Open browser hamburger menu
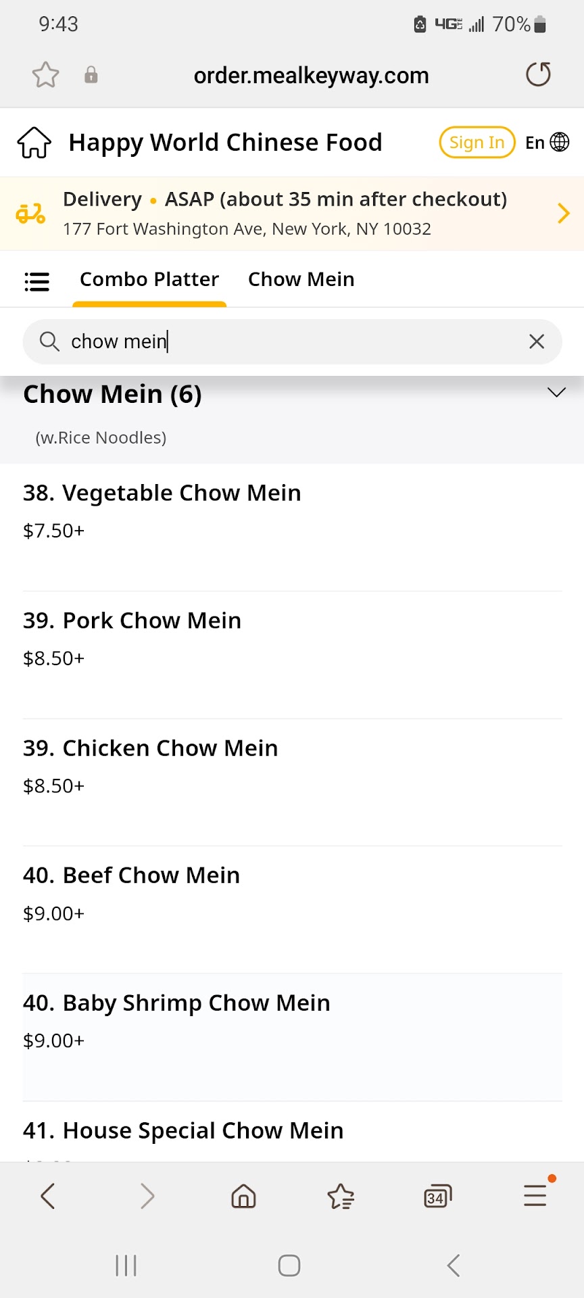584x1298 pixels. point(535,1196)
